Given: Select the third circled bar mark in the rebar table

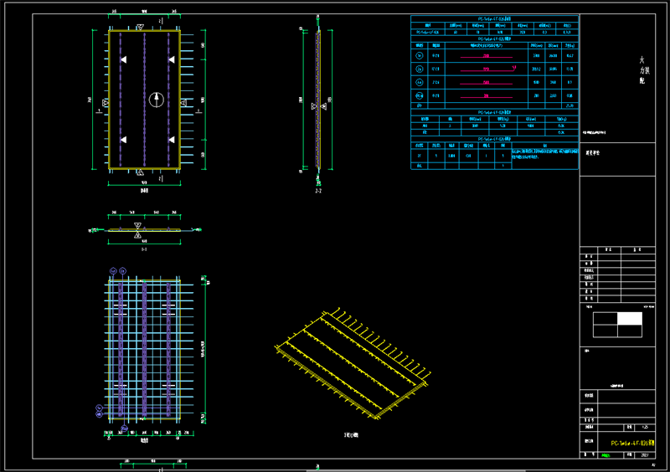Looking at the screenshot, I should [x=420, y=82].
